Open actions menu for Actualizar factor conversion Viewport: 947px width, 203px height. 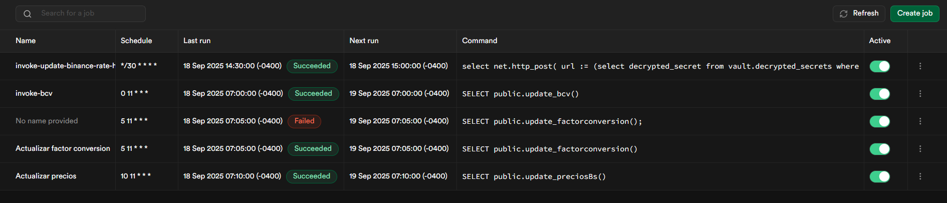920,149
